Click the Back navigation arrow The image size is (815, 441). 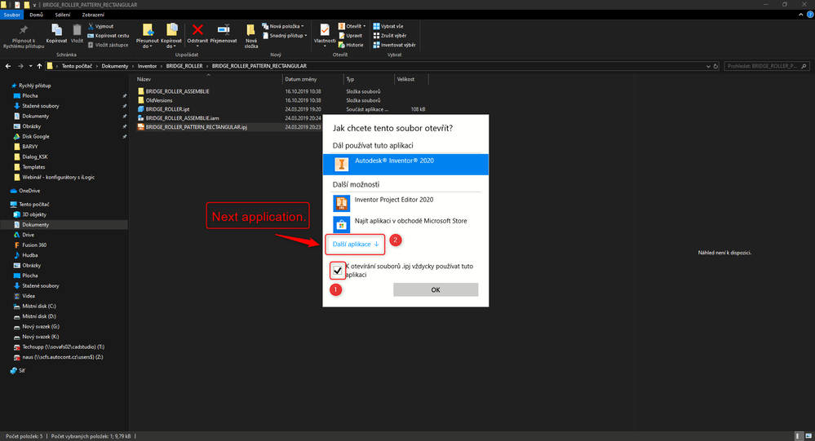(x=8, y=66)
